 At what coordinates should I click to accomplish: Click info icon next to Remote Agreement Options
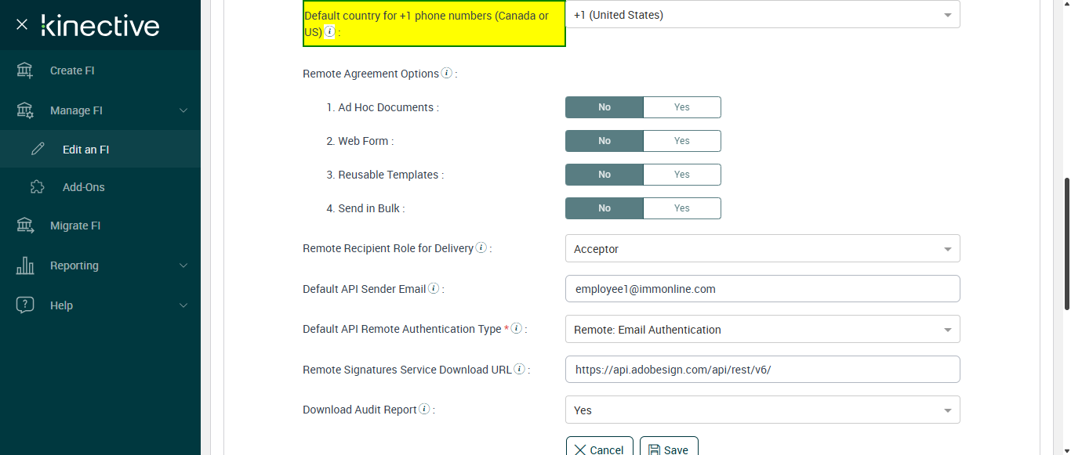pos(447,74)
